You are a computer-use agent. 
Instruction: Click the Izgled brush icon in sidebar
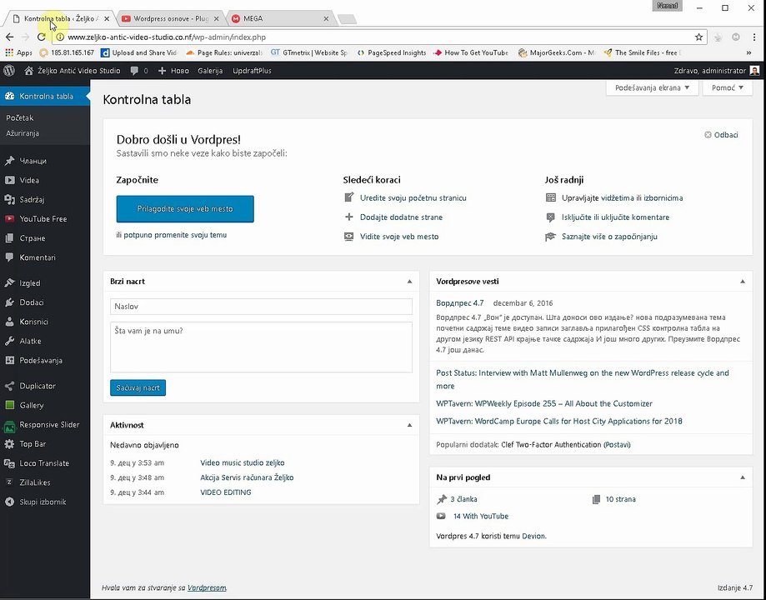(9, 282)
